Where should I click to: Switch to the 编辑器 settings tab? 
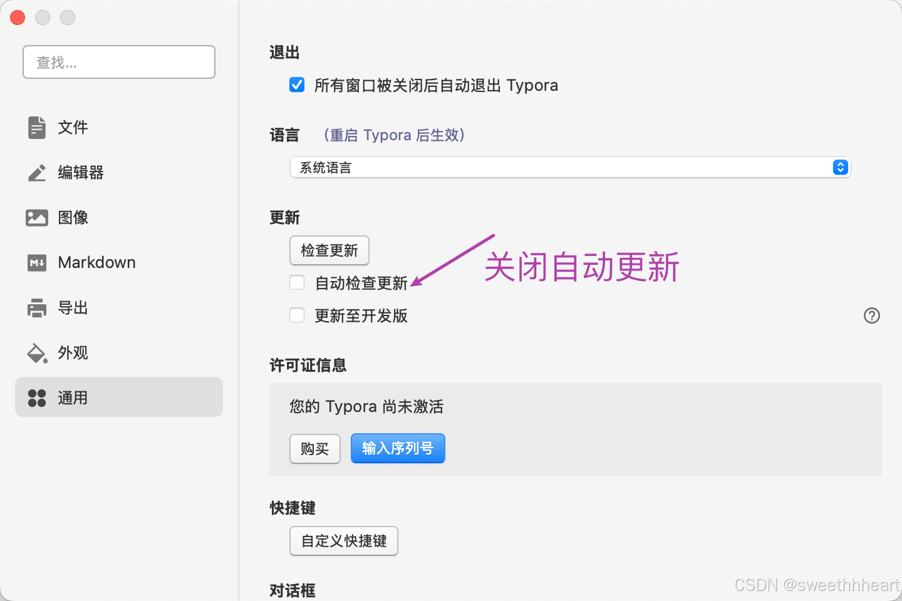[x=119, y=173]
